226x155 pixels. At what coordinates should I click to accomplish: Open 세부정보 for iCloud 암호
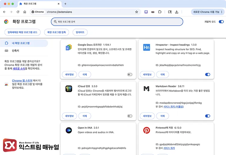click(69, 116)
